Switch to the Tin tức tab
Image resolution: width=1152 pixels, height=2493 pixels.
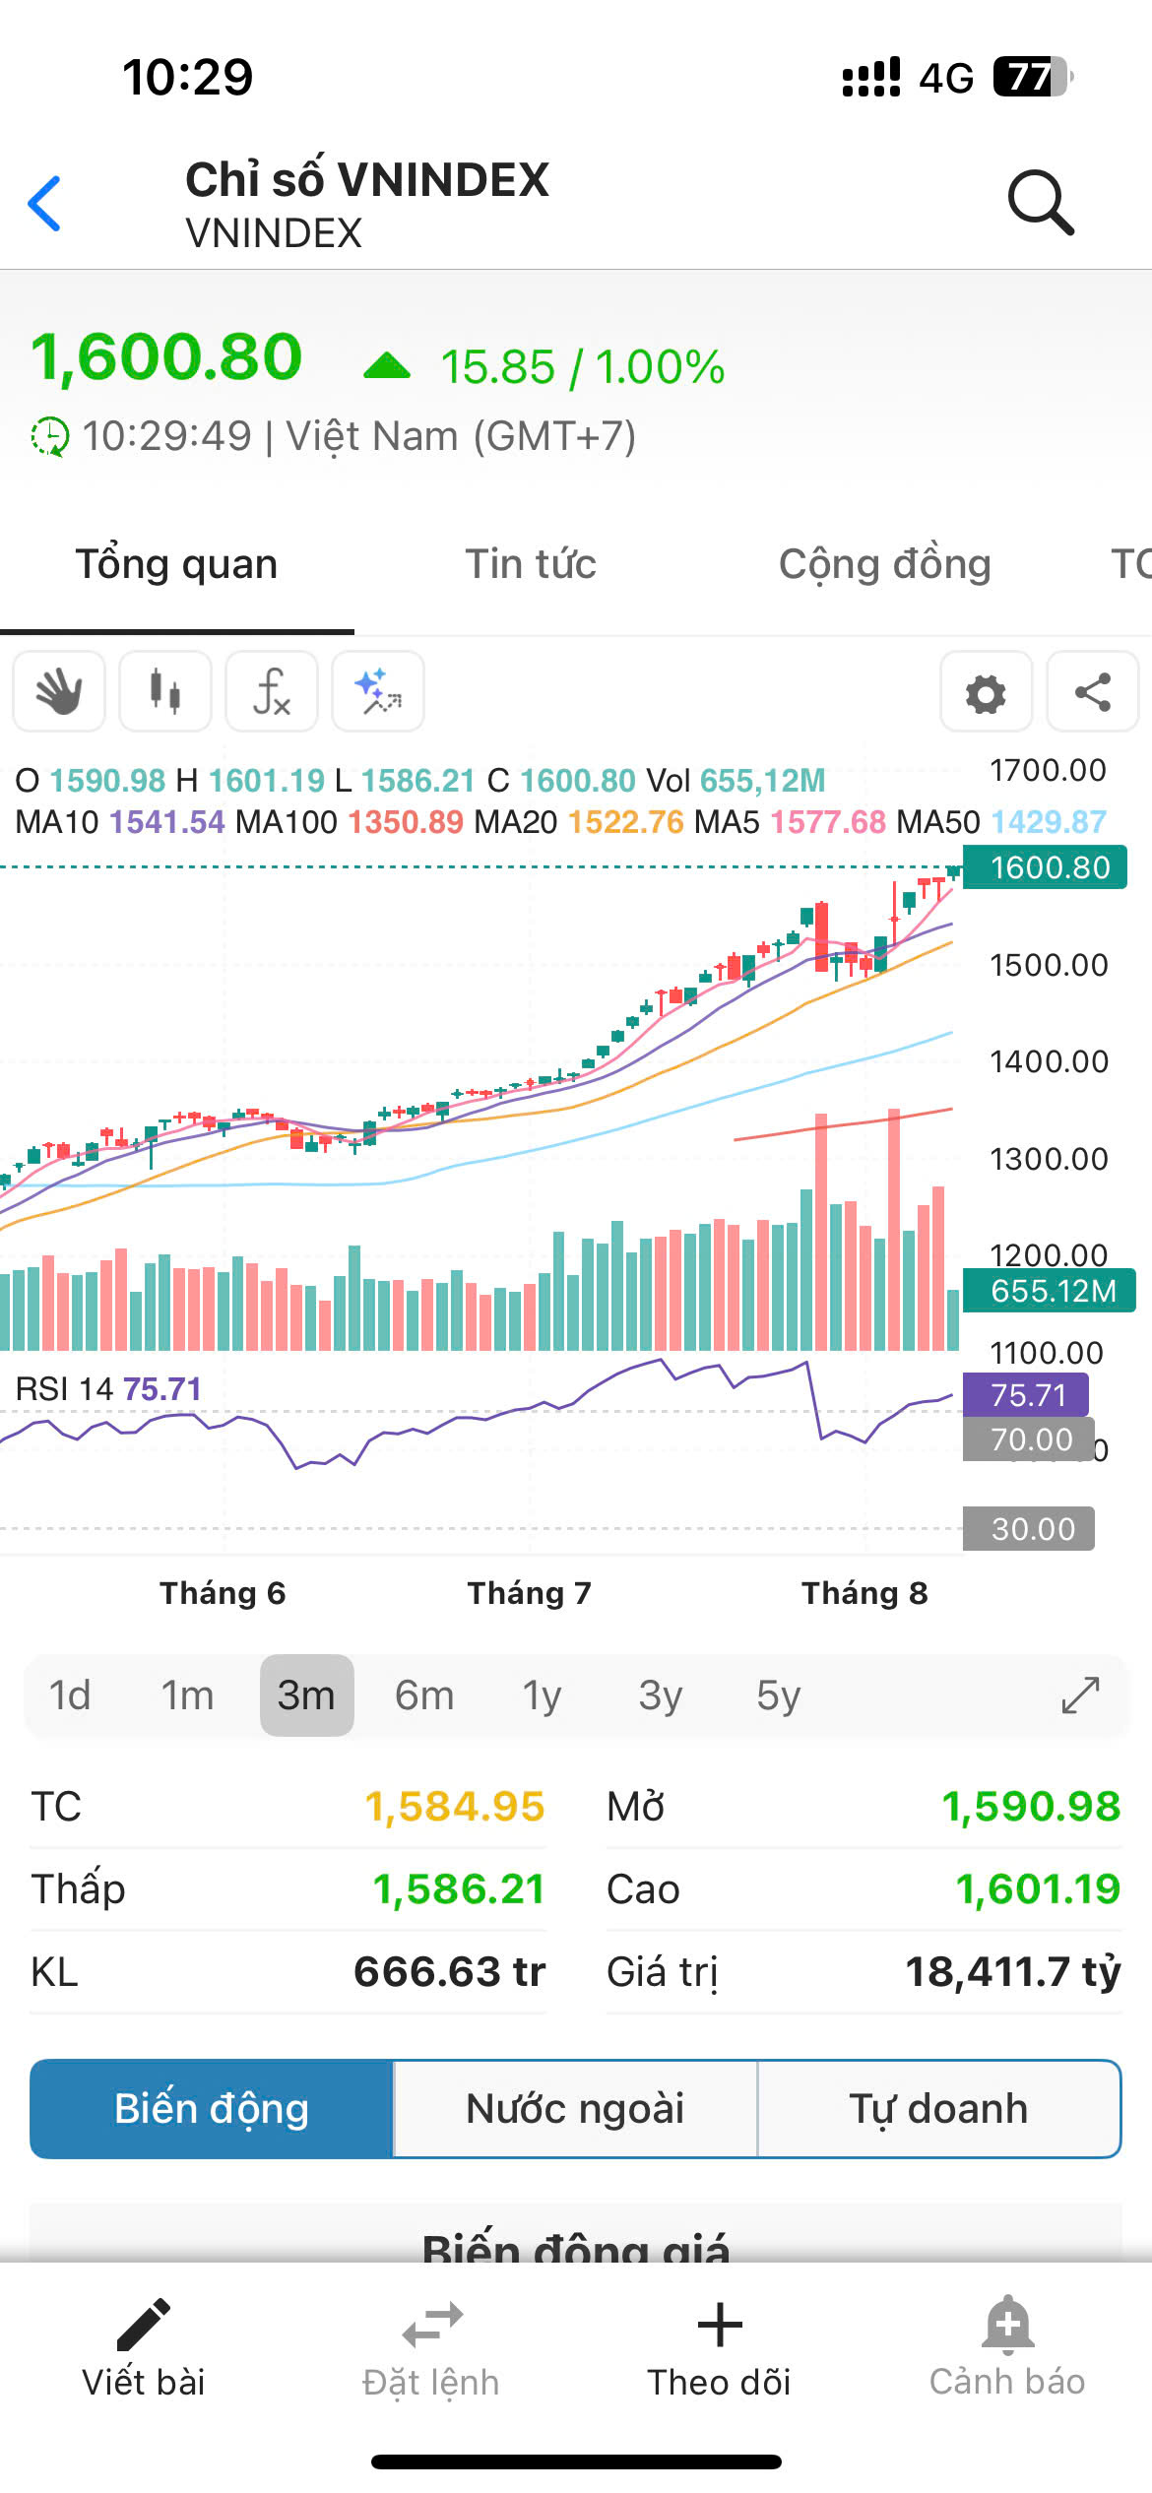530,565
